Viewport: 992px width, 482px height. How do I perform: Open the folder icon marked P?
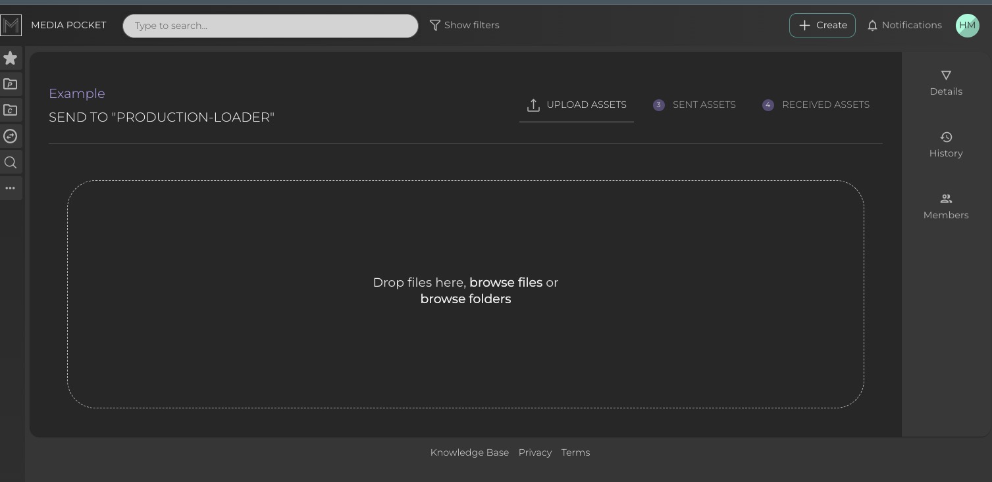coord(11,84)
